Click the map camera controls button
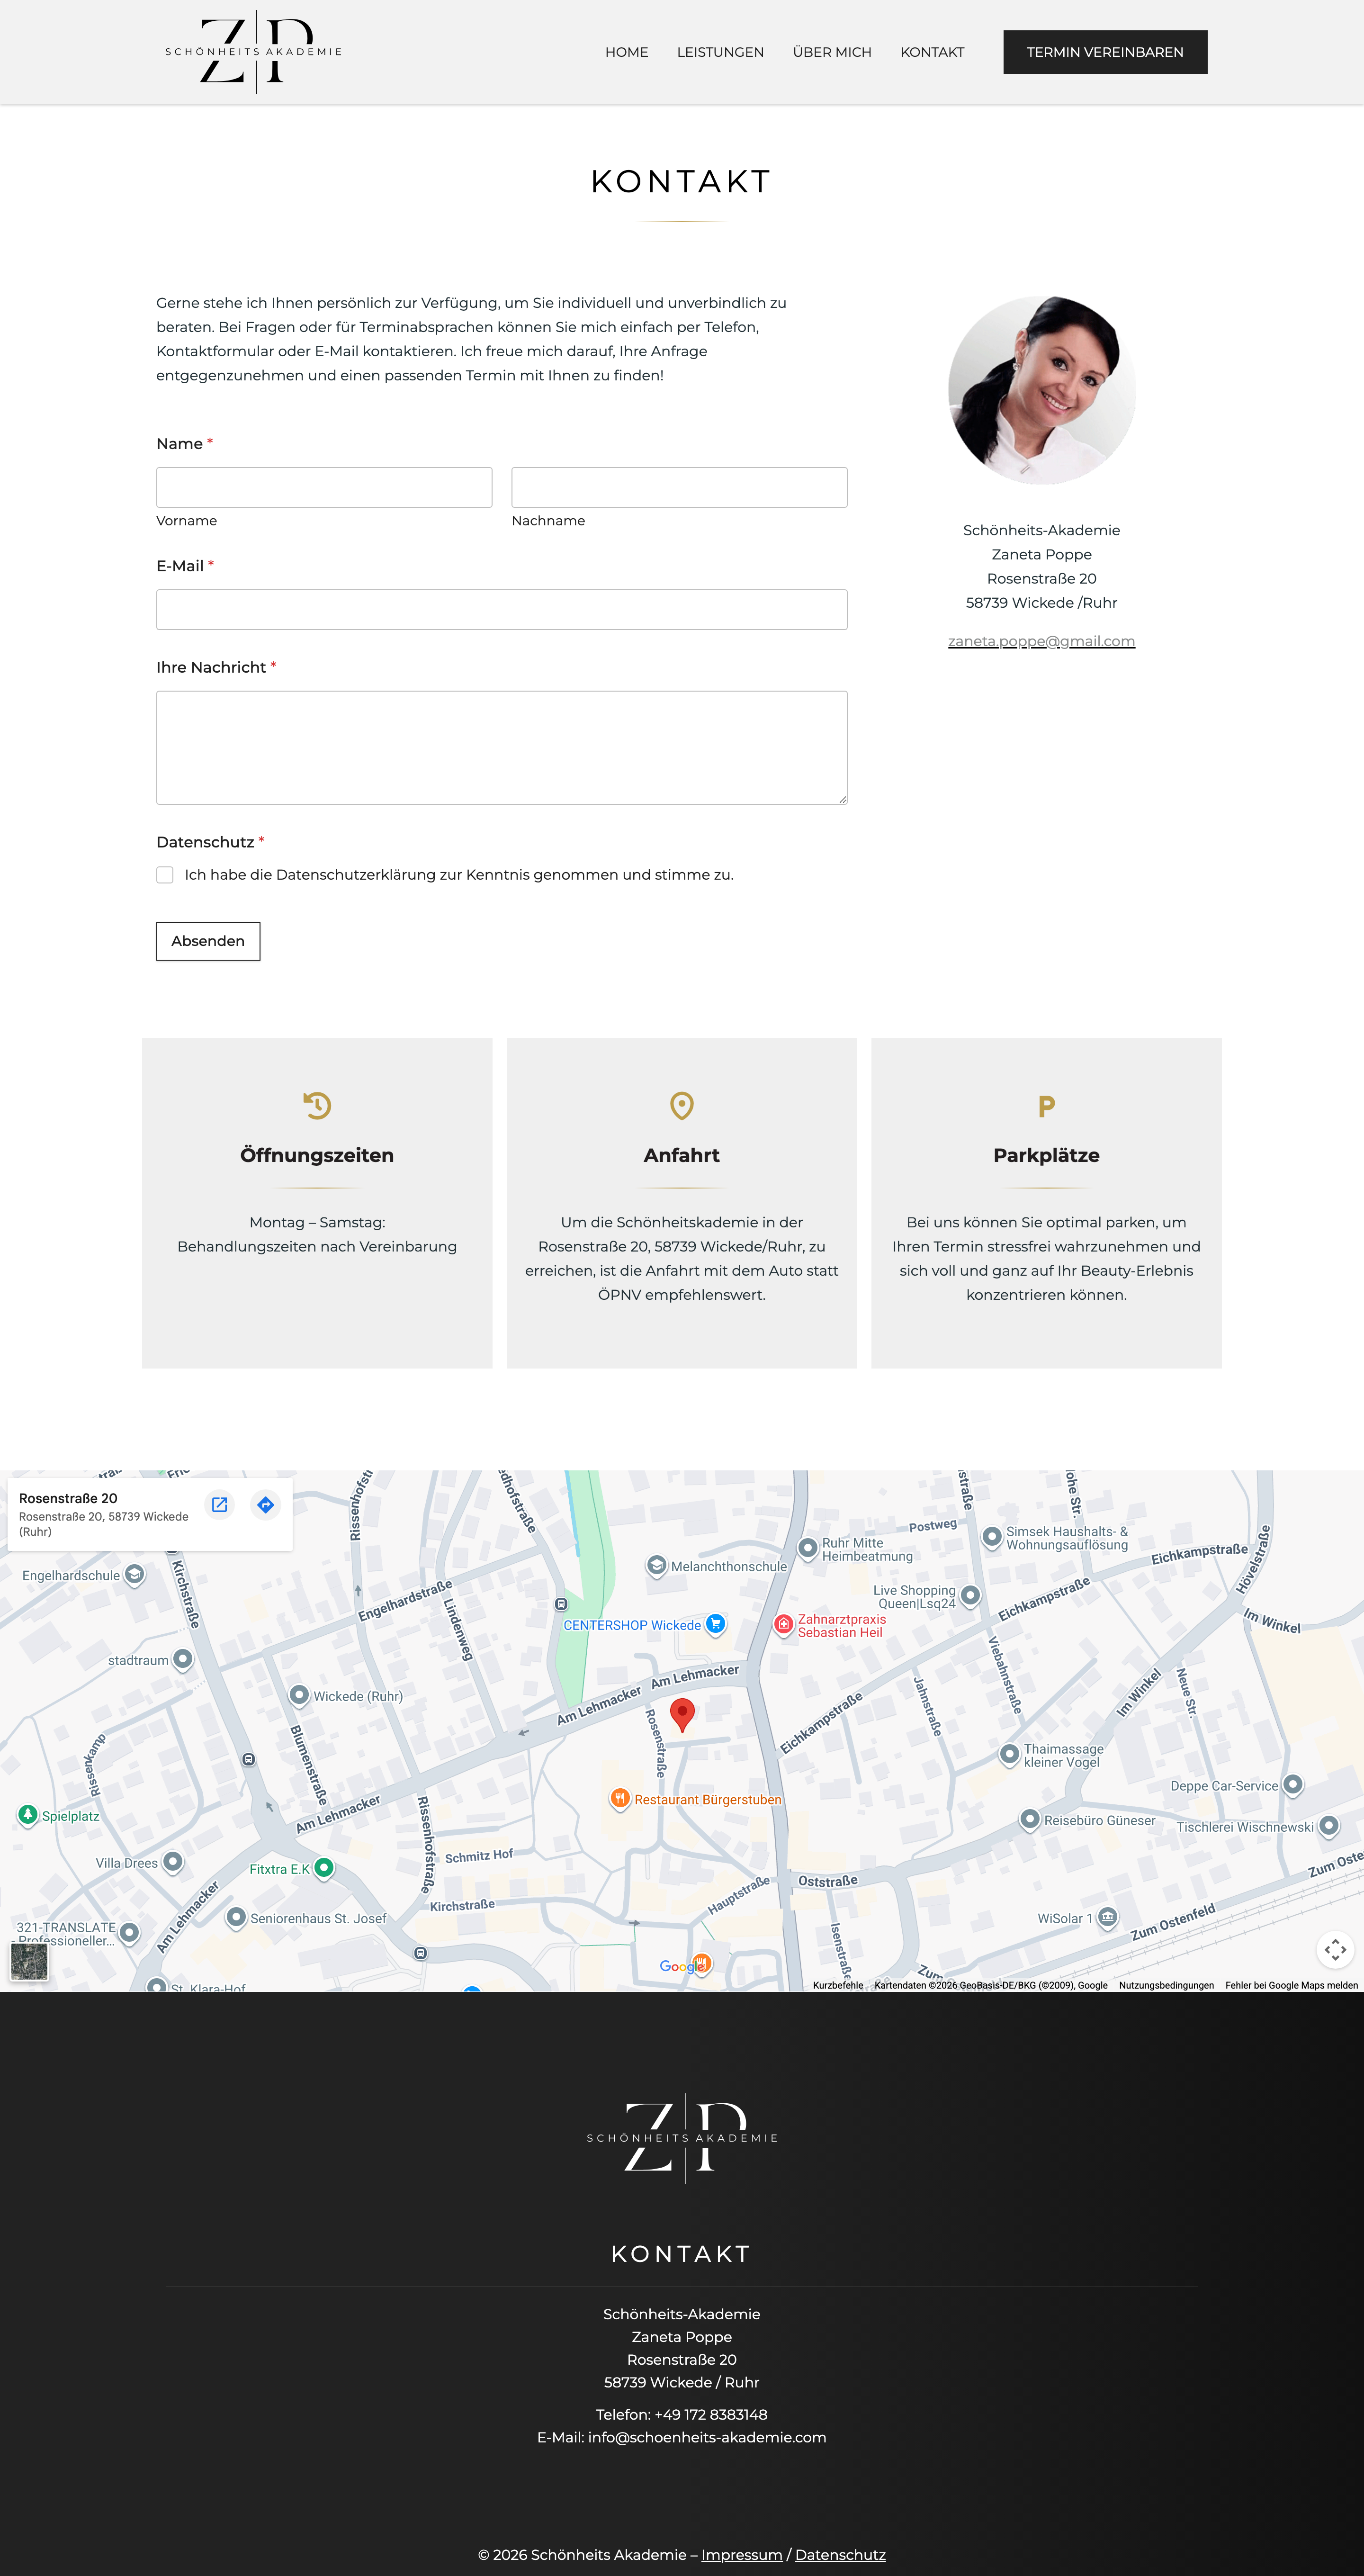 [x=1335, y=1949]
